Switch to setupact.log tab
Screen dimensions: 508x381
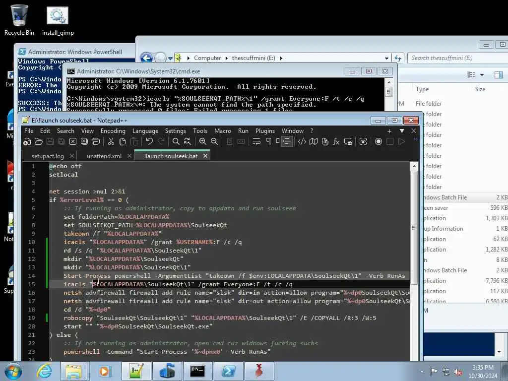48,156
